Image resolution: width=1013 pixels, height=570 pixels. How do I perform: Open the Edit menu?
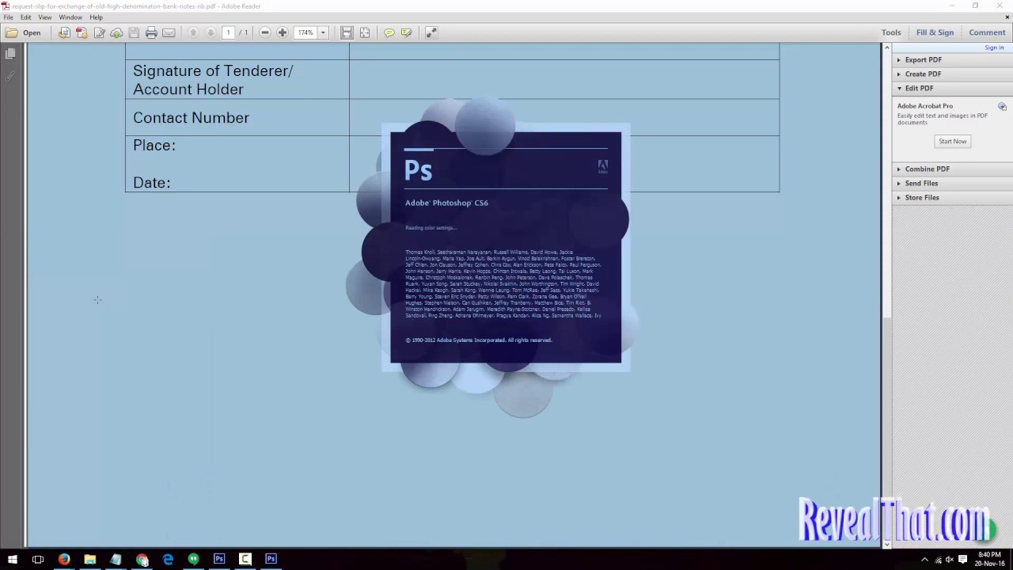26,17
